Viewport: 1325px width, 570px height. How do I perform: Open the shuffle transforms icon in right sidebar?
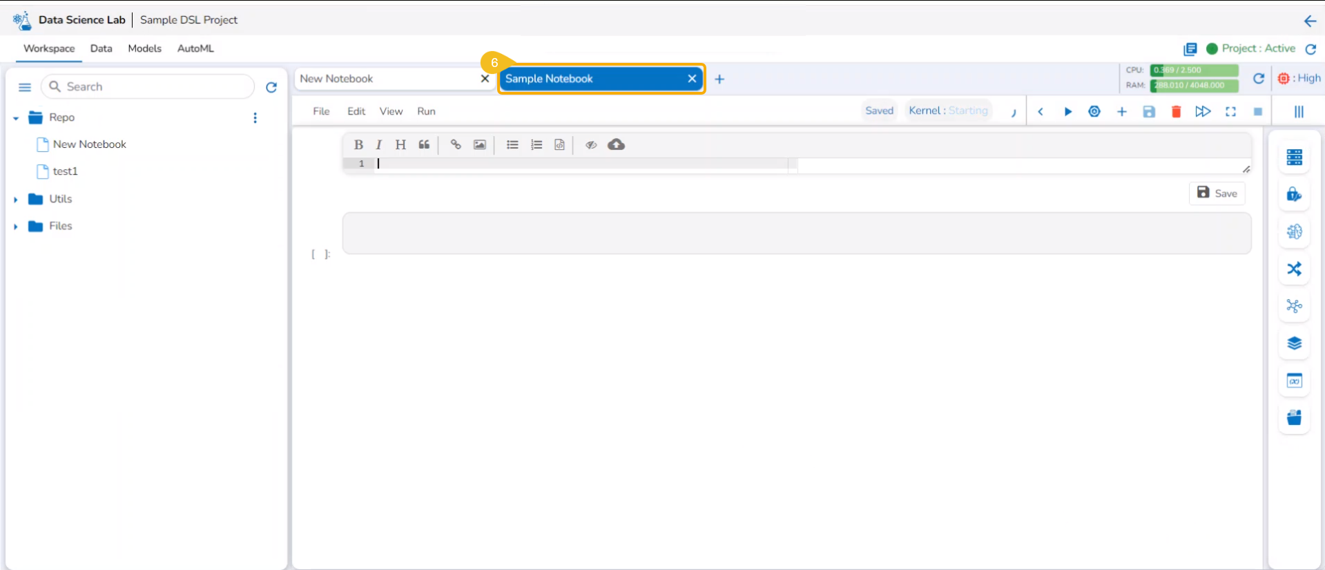[1295, 269]
